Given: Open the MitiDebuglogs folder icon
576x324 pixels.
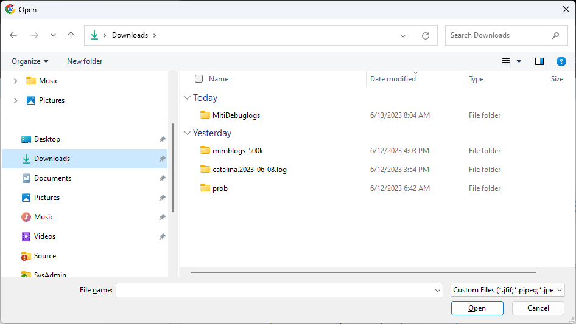Looking at the screenshot, I should 205,115.
